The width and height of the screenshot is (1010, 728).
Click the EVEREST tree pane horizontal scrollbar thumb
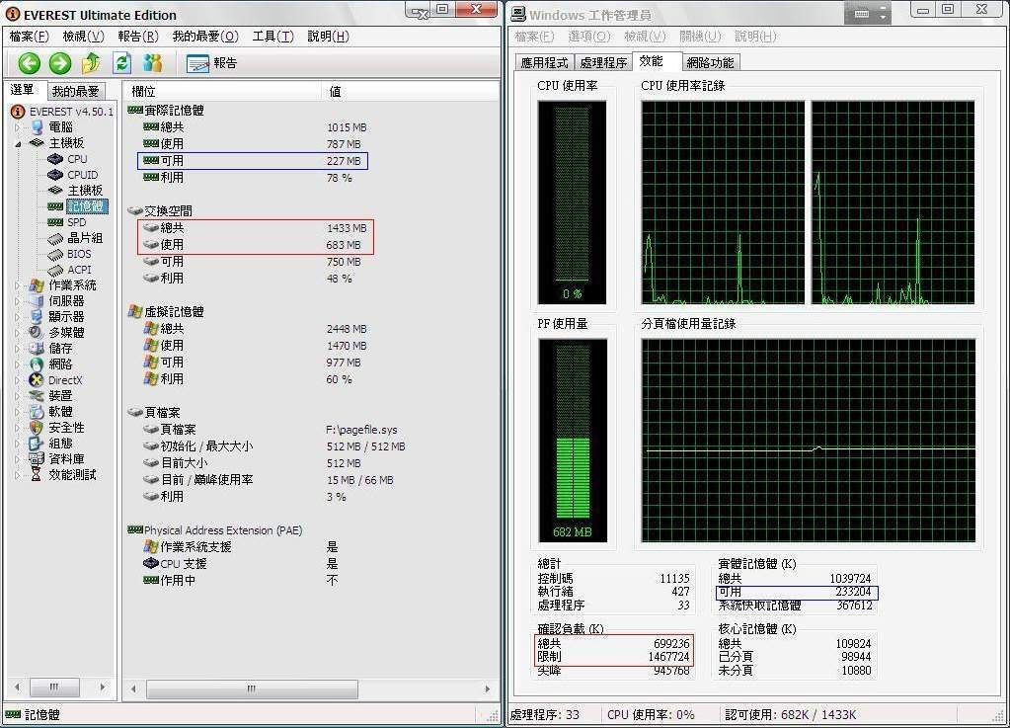coord(54,688)
